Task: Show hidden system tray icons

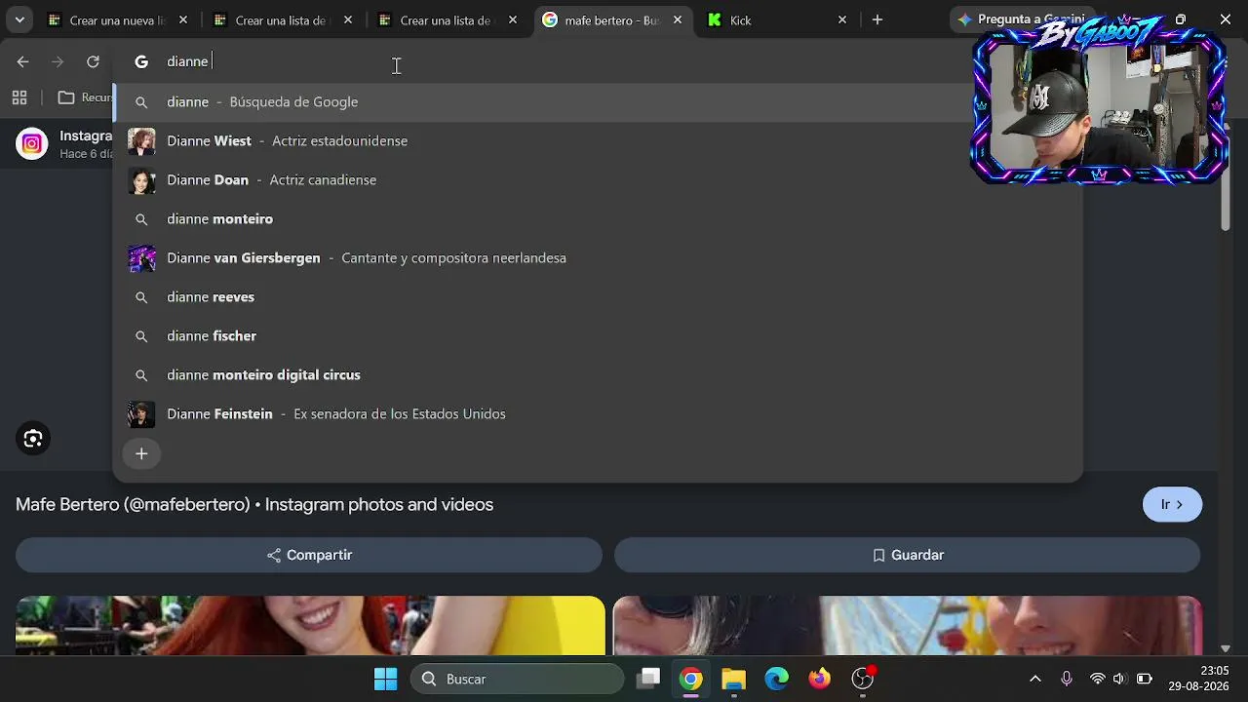Action: (x=1035, y=679)
